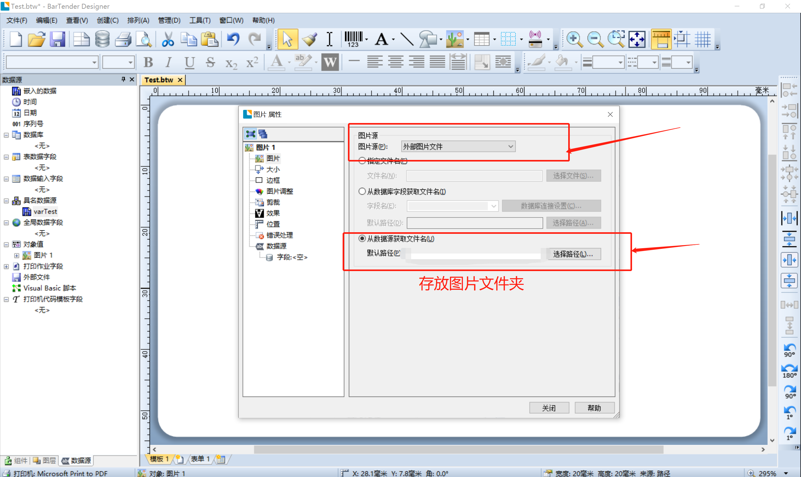801x477 pixels.
Task: Select 从数据源获取文件名 option
Action: pyautogui.click(x=362, y=239)
